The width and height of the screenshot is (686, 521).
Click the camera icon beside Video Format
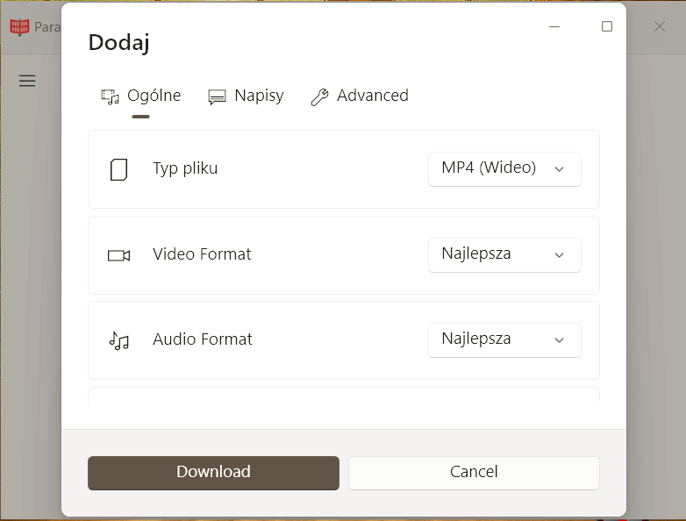coord(119,255)
